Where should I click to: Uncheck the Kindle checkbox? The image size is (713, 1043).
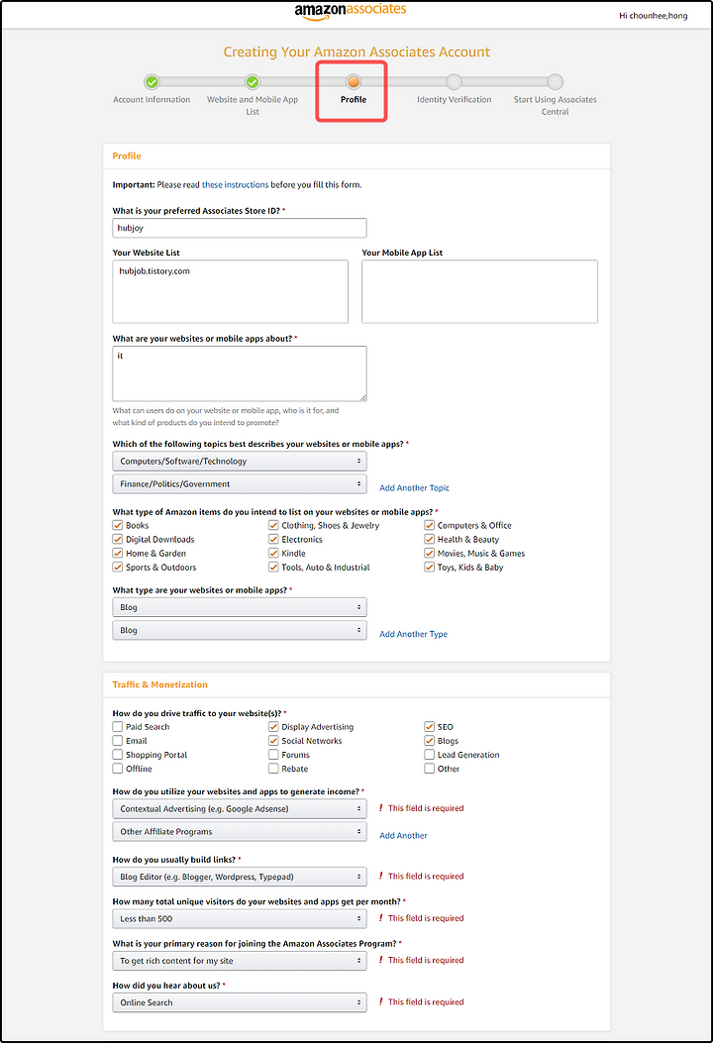pos(273,553)
